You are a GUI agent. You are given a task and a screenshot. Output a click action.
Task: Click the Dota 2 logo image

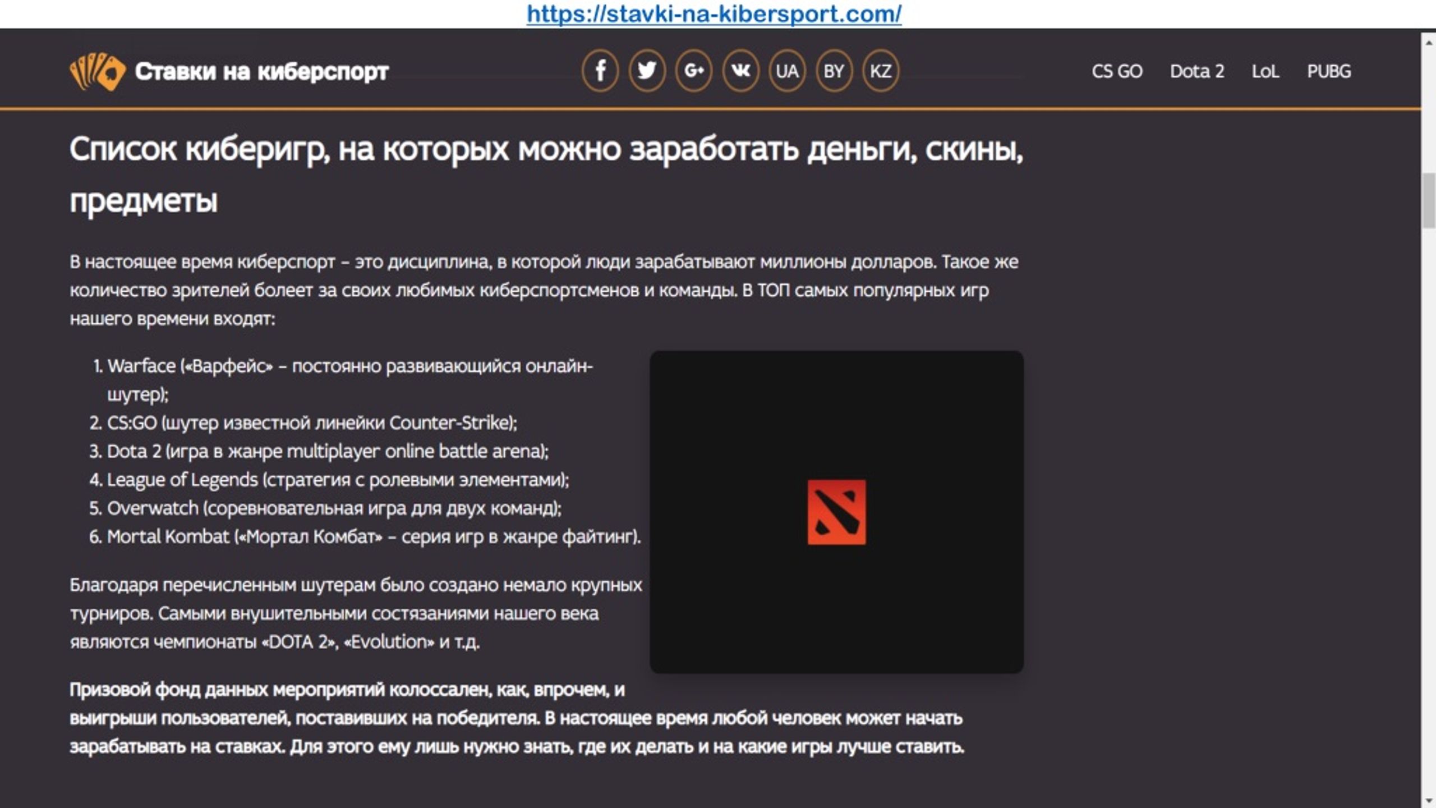[x=836, y=512]
